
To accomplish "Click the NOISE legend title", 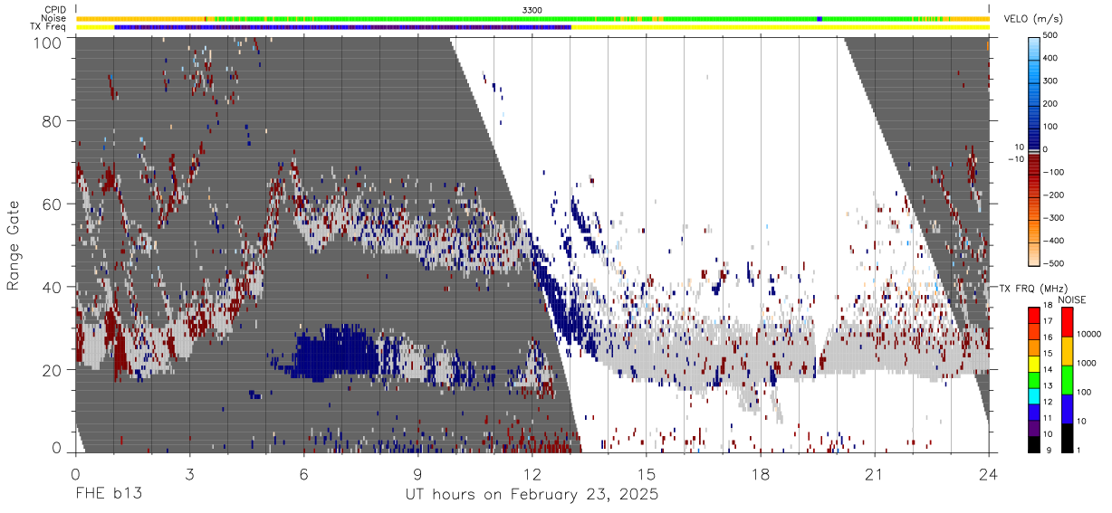I will (1072, 299).
